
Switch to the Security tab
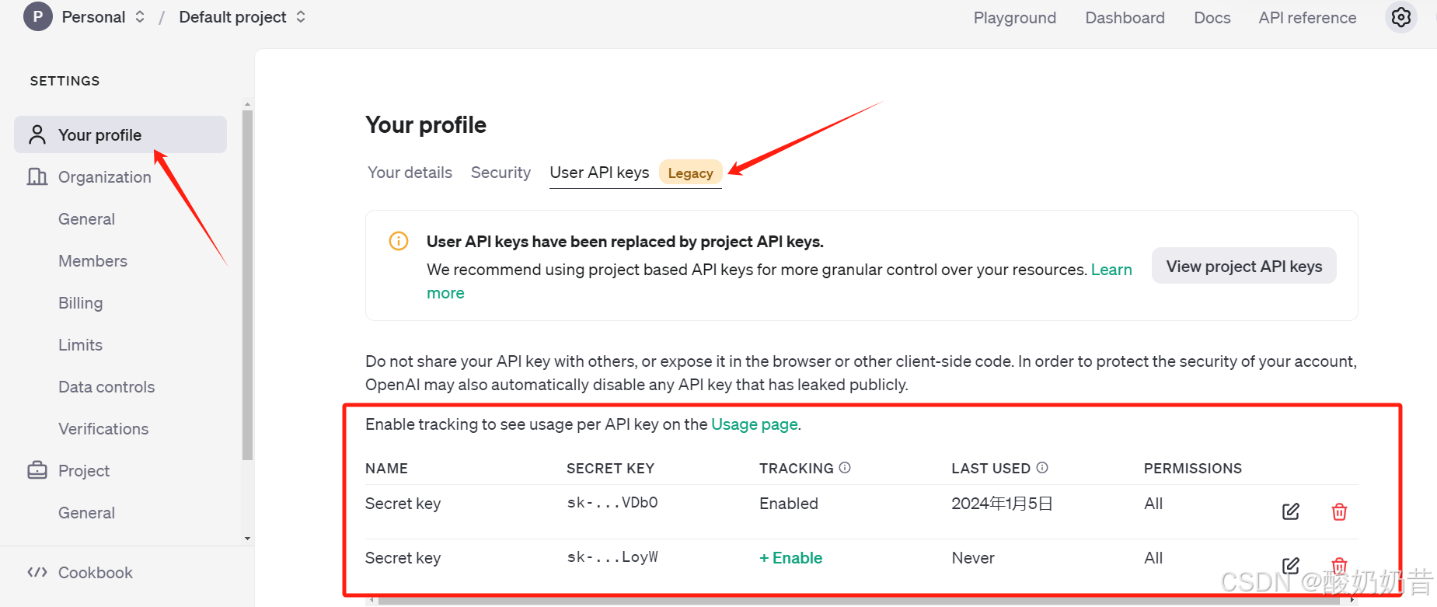coord(501,173)
